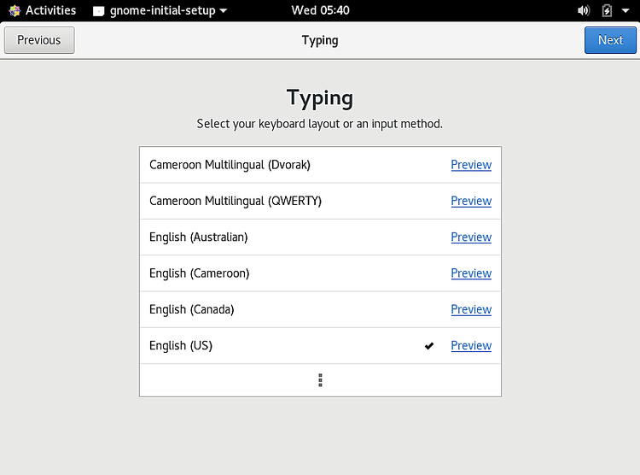Select English (Cameroon) keyboard layout

click(199, 273)
